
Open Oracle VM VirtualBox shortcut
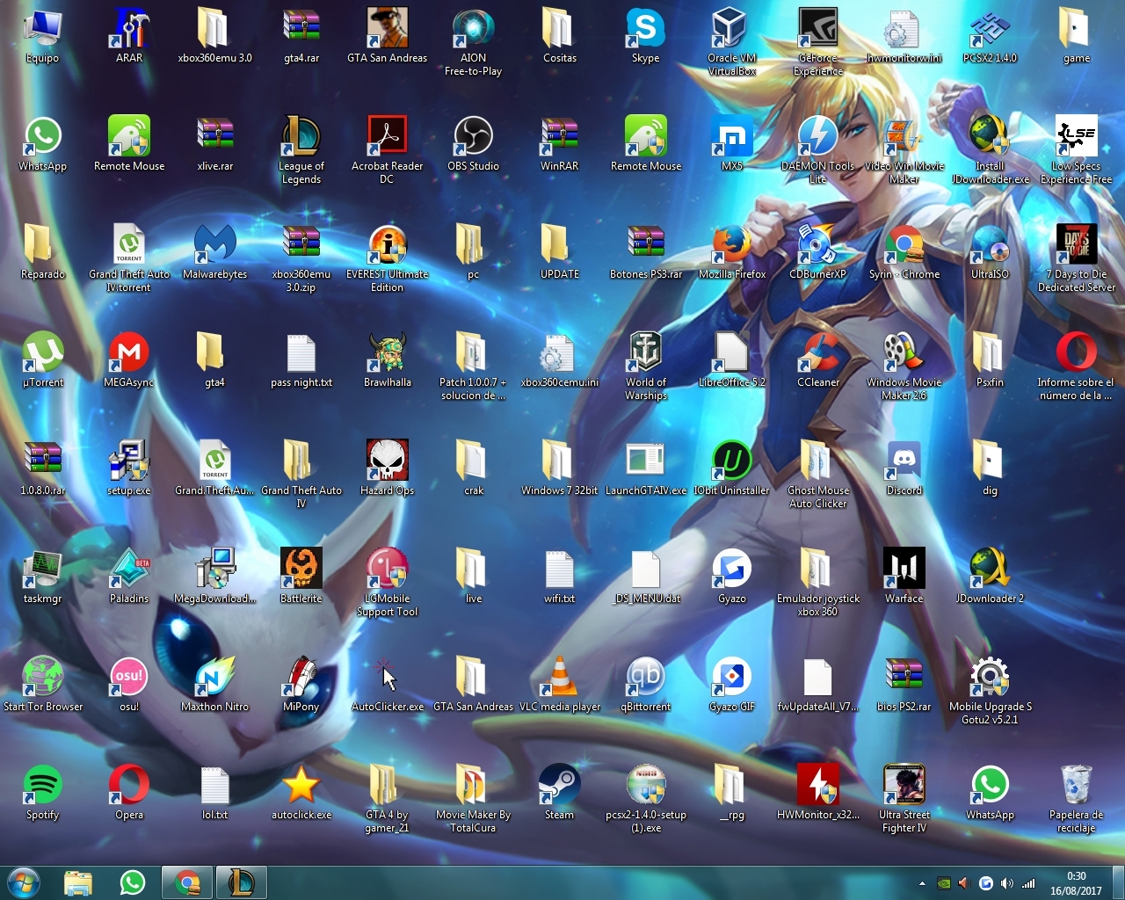click(x=731, y=27)
